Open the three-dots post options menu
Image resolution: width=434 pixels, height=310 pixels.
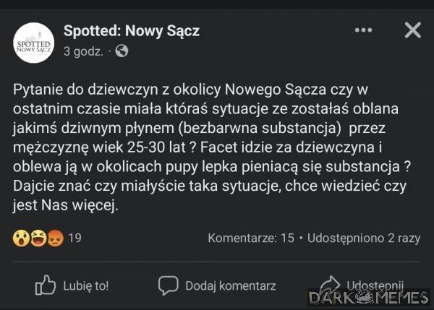[x=363, y=30]
